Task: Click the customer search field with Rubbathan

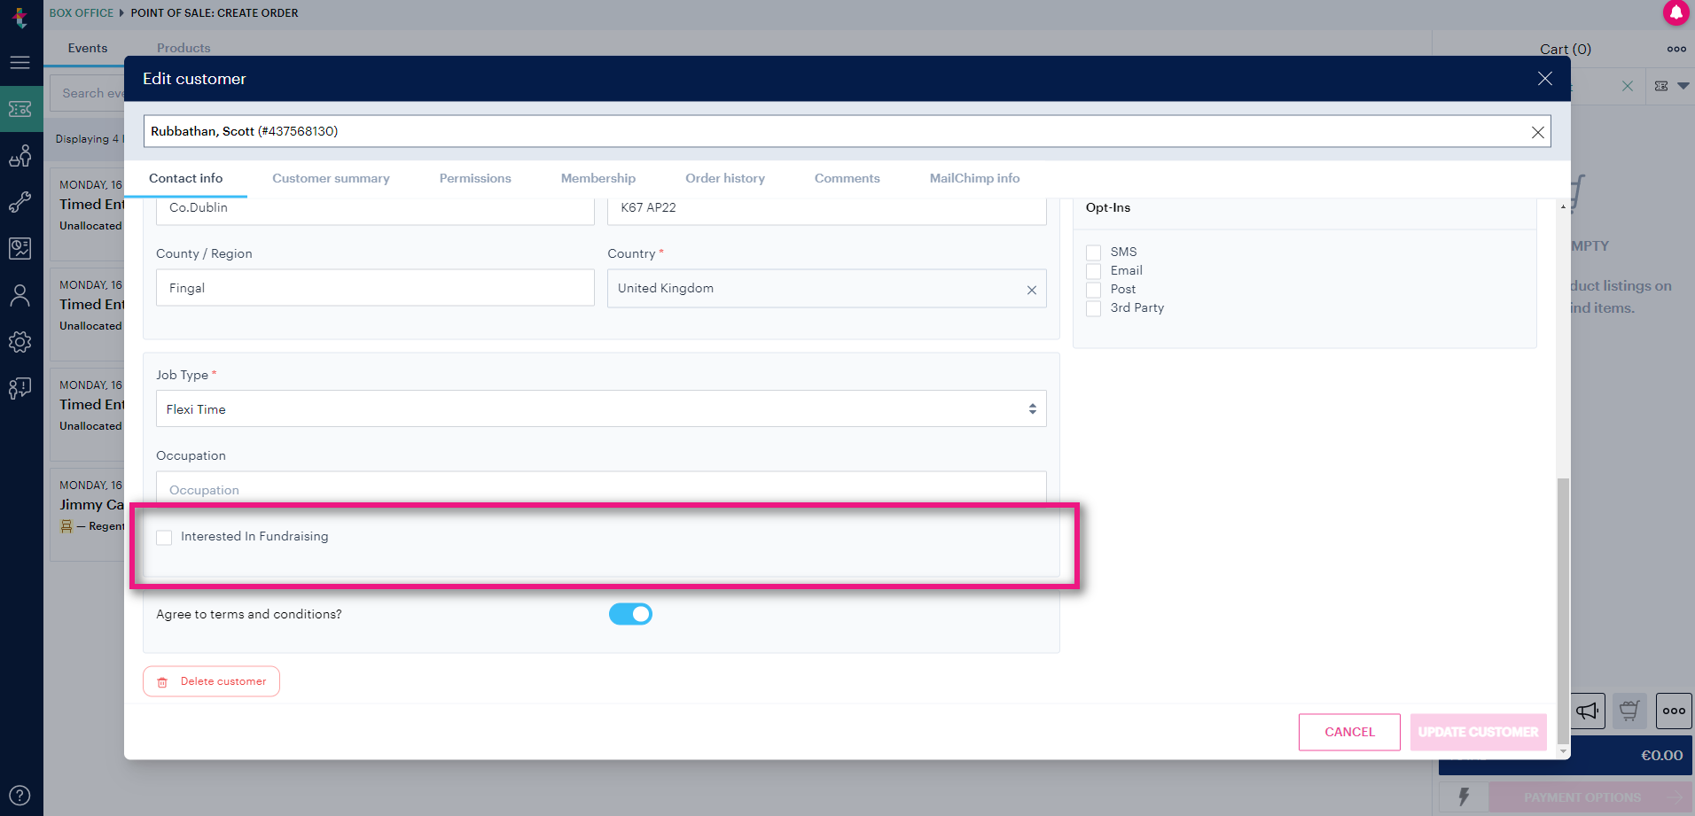Action: coord(847,131)
